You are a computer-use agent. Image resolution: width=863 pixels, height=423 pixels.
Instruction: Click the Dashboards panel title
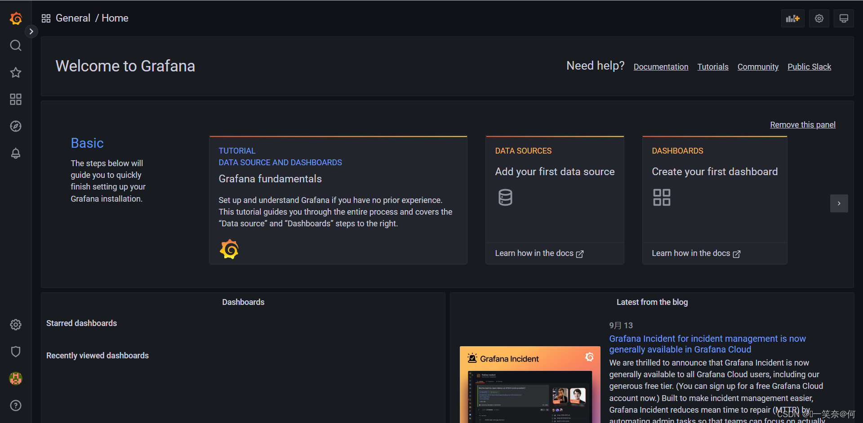(x=243, y=302)
